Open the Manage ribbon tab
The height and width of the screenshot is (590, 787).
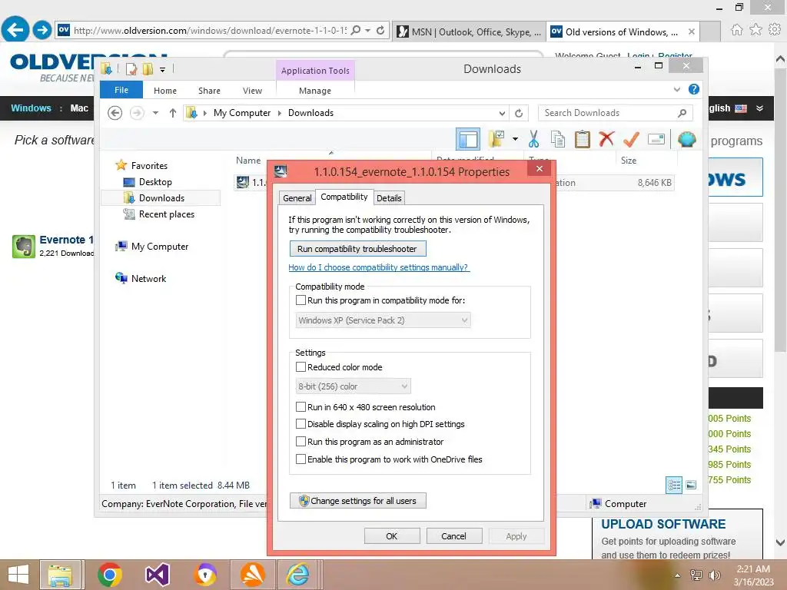click(315, 91)
